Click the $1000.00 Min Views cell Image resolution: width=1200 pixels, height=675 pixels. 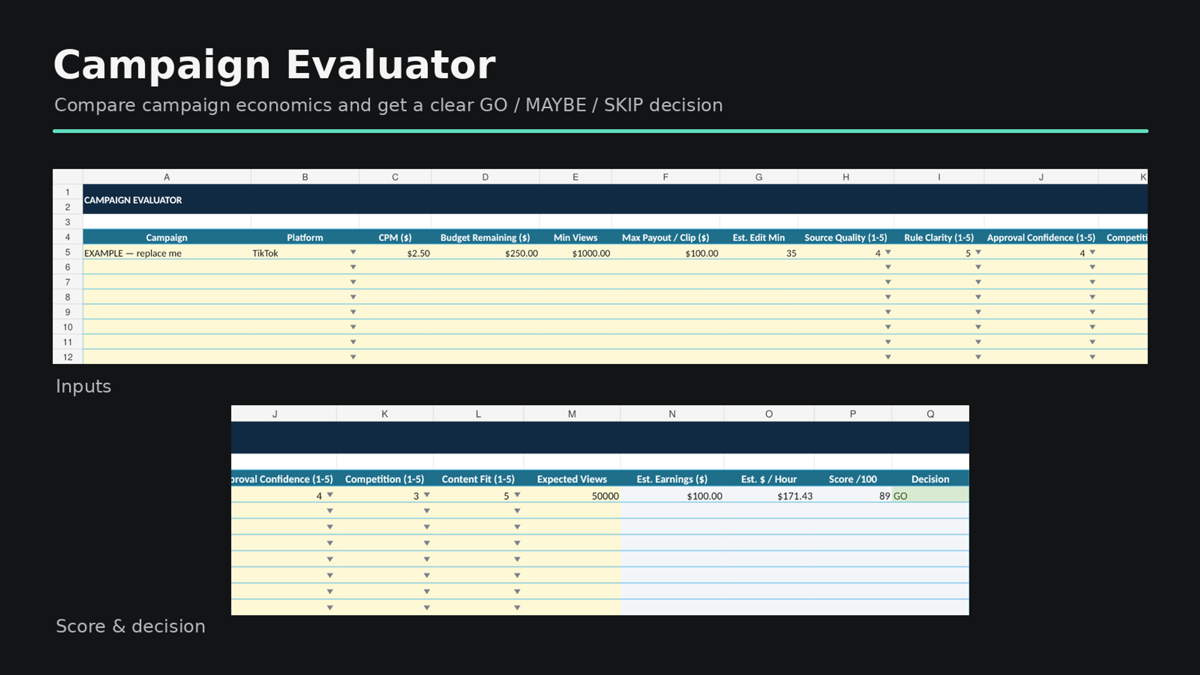[575, 253]
